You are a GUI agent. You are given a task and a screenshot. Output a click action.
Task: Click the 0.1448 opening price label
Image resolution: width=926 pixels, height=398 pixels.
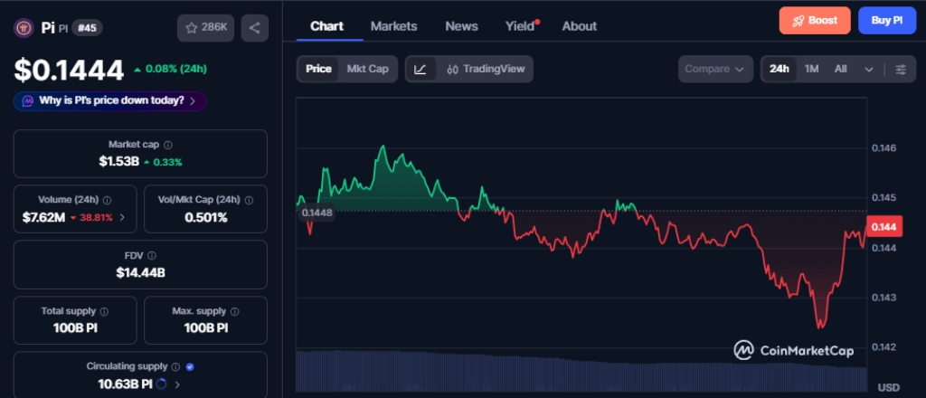tap(317, 213)
